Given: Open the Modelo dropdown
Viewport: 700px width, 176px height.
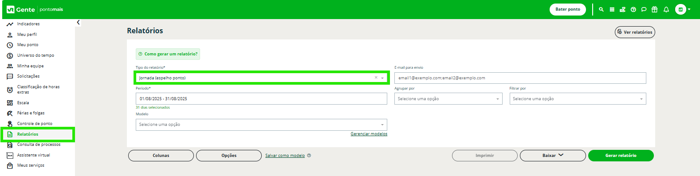Looking at the screenshot, I should point(261,125).
